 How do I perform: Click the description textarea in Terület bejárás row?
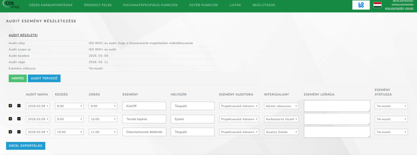pyautogui.click(x=337, y=119)
